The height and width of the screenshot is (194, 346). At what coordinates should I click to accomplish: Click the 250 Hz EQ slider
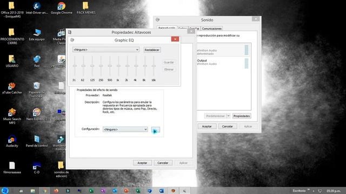(101, 66)
